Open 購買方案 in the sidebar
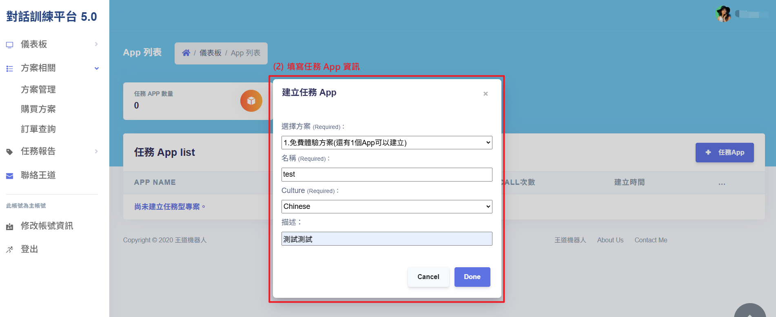The width and height of the screenshot is (776, 317). click(x=38, y=109)
